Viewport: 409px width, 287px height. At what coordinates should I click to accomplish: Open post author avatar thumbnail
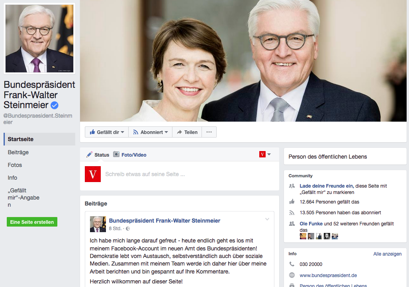pos(98,224)
